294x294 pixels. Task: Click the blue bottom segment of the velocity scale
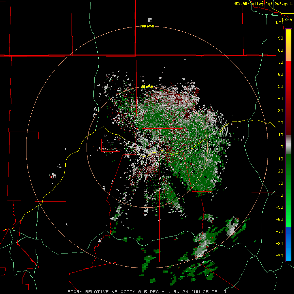click(288, 244)
